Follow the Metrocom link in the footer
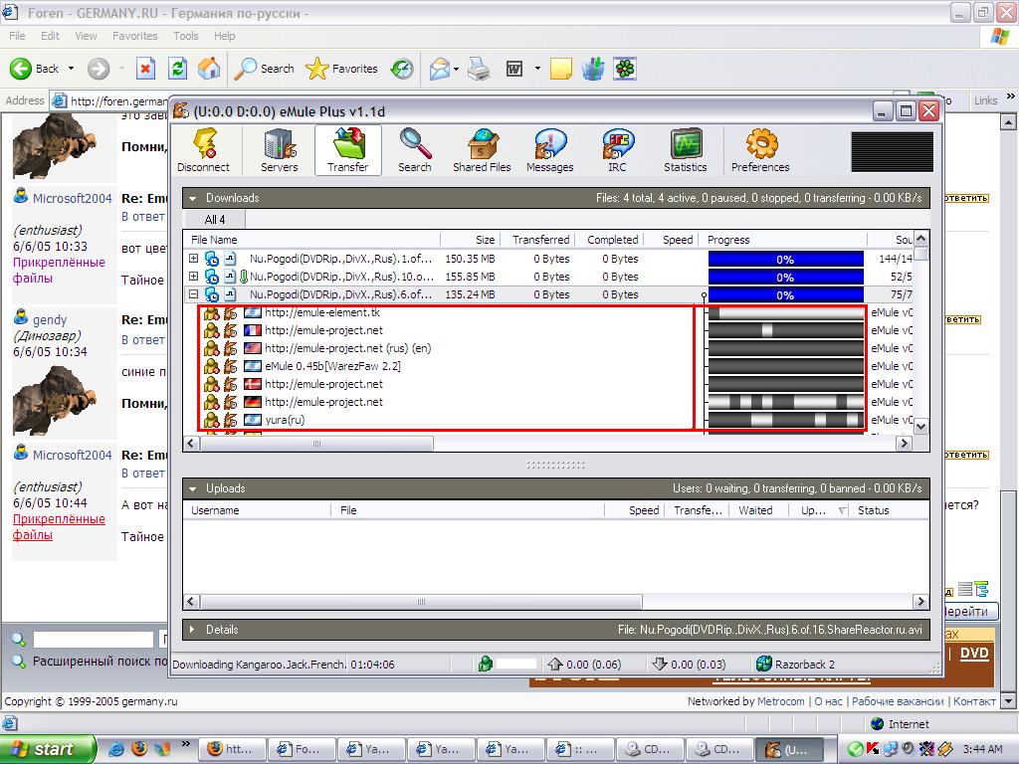This screenshot has height=764, width=1019. coord(780,701)
